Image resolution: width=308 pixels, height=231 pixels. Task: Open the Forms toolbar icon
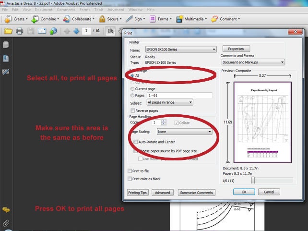153,19
